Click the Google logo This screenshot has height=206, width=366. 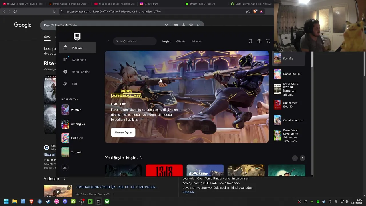coord(23,25)
